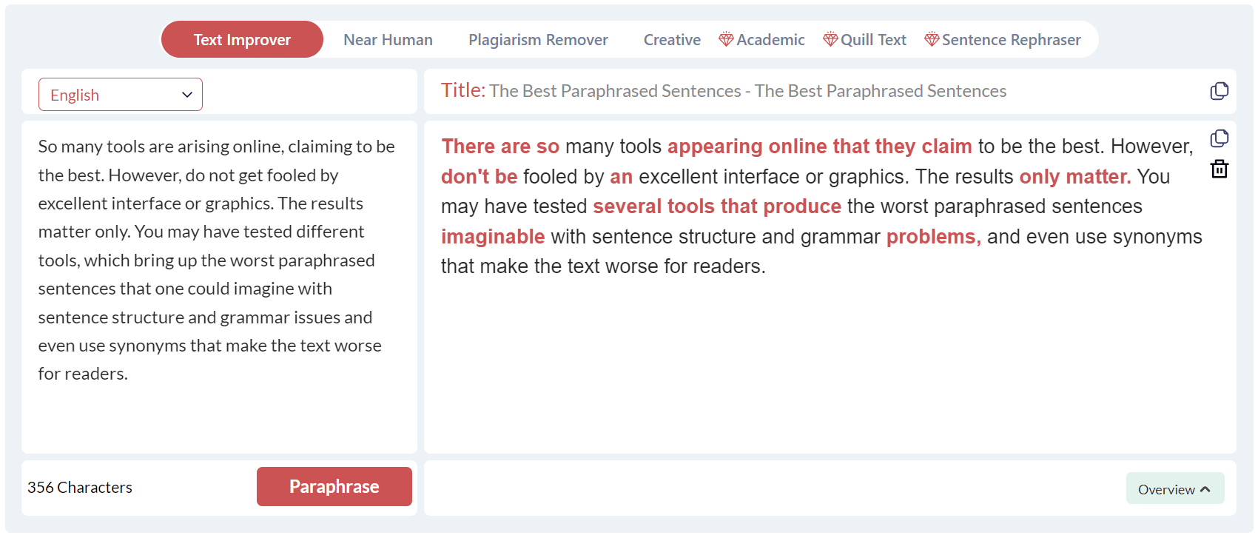Screen dimensions: 1258x538
Task: Copy the paraphrased output paragraph
Action: point(1219,138)
